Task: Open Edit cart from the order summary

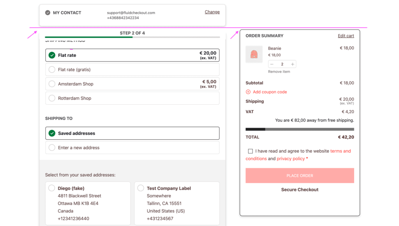Action: click(x=346, y=35)
